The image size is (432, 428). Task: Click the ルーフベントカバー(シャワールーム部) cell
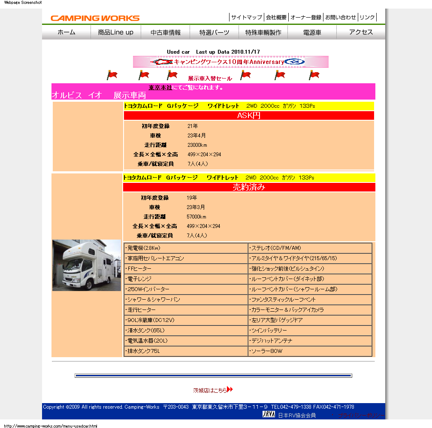[x=310, y=289]
